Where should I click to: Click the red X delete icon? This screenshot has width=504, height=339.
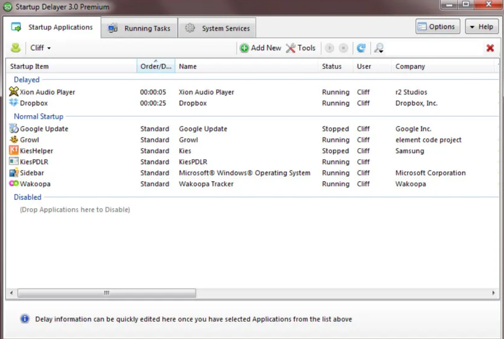[x=490, y=48]
